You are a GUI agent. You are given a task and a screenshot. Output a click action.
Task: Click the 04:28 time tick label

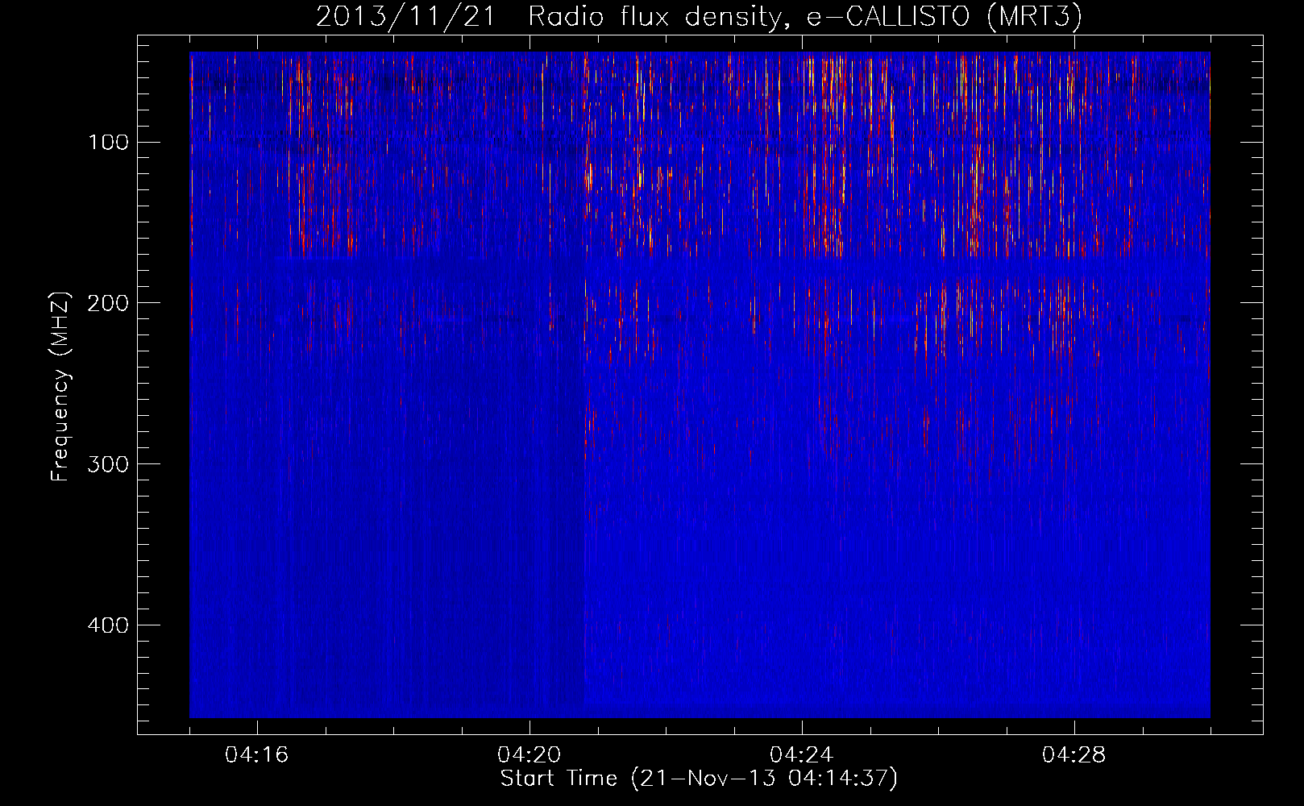[x=1074, y=755]
